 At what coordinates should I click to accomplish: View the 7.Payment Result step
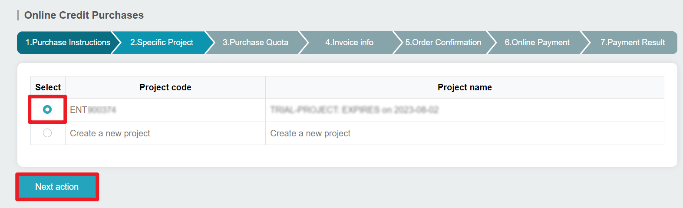click(632, 43)
